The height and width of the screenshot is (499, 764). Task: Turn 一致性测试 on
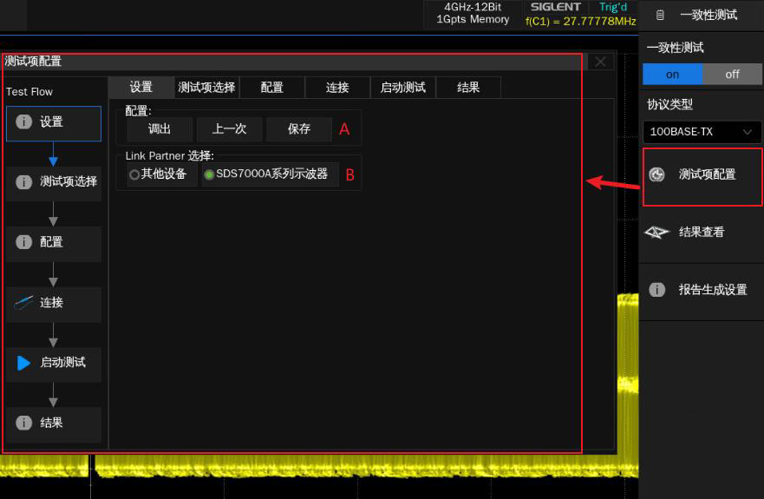click(672, 75)
